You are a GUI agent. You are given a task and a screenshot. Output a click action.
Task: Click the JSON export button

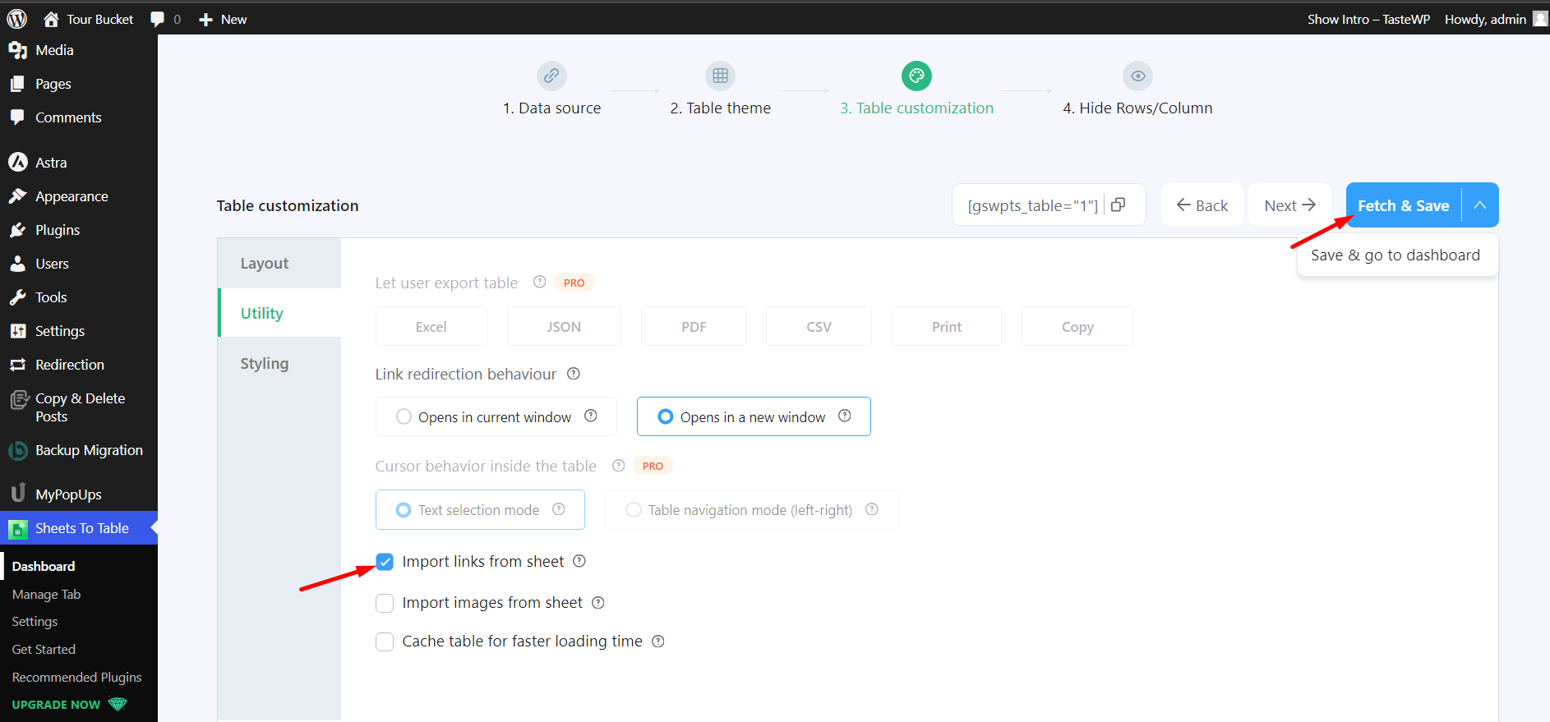coord(564,326)
